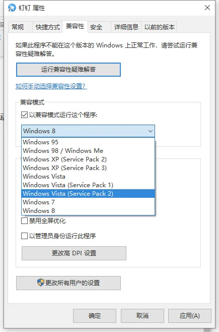
Task: Click the shield icon on all-users button
Action: [41, 283]
